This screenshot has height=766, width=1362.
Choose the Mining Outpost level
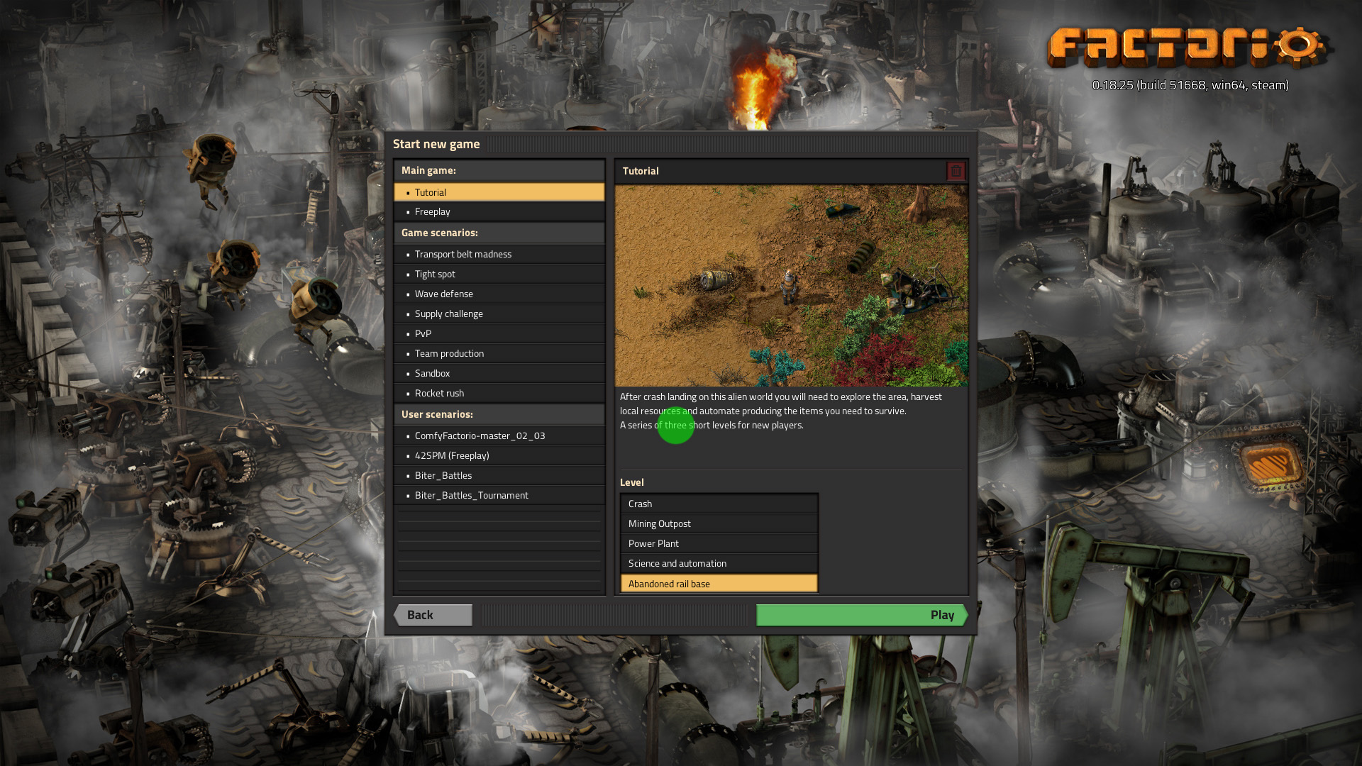tap(719, 523)
